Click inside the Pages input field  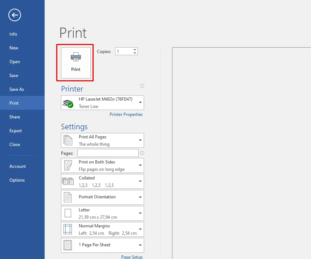tap(107, 153)
